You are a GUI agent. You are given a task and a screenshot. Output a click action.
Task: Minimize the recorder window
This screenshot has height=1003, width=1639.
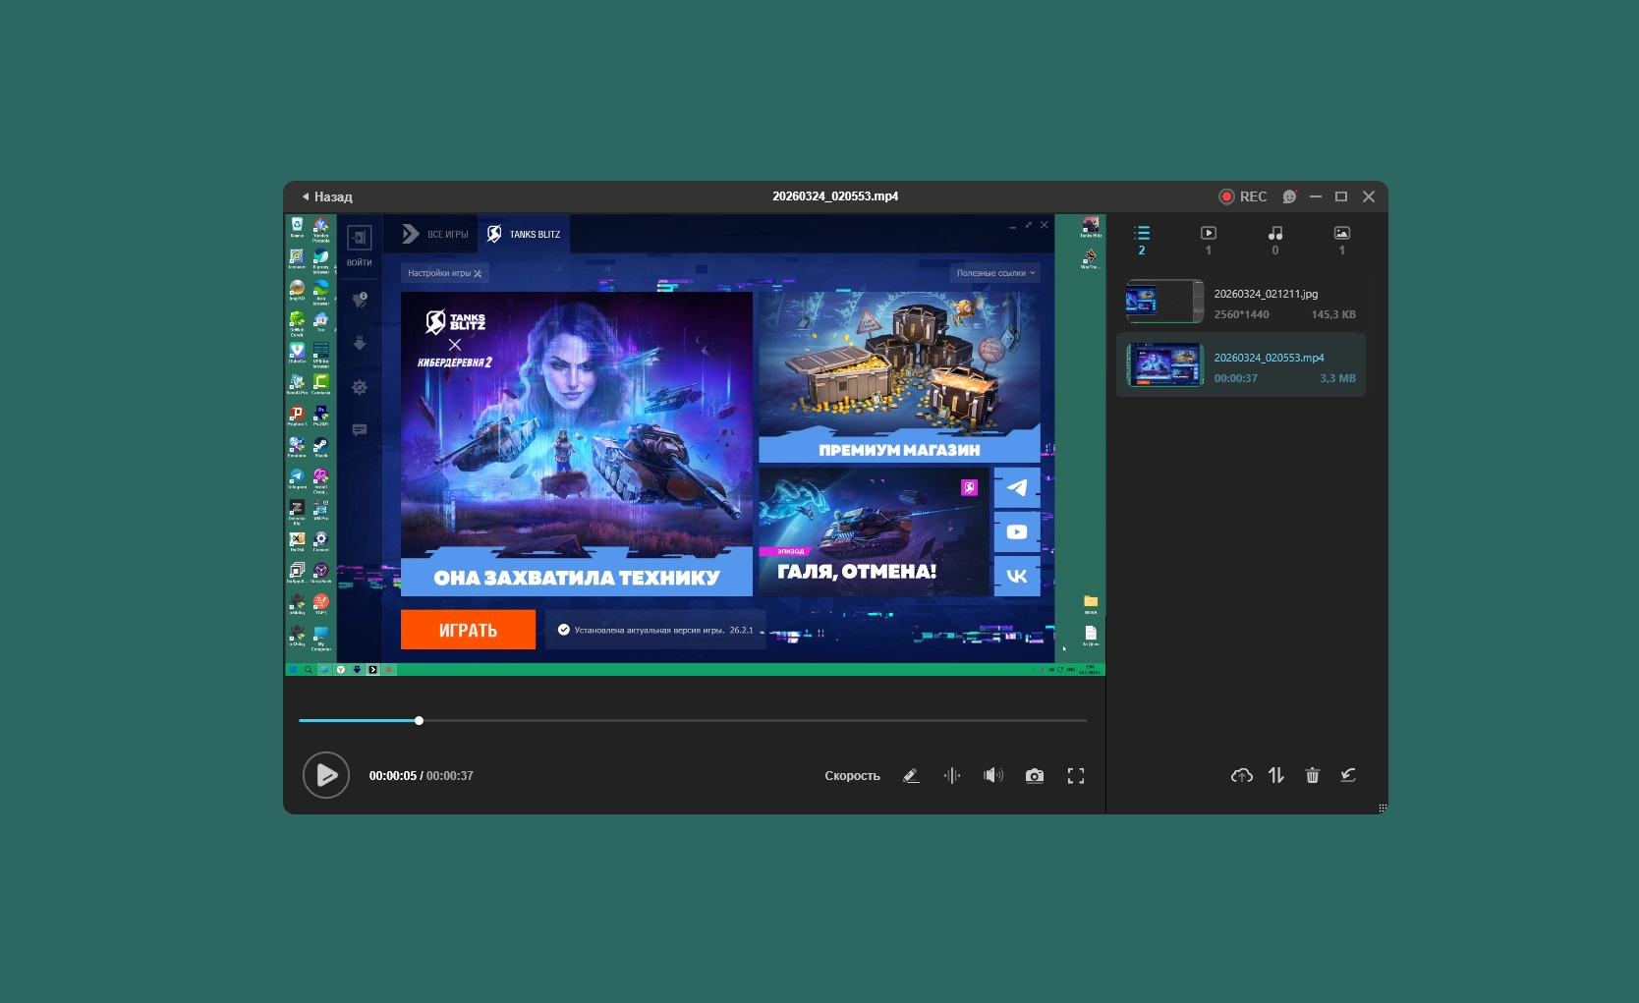1316,196
